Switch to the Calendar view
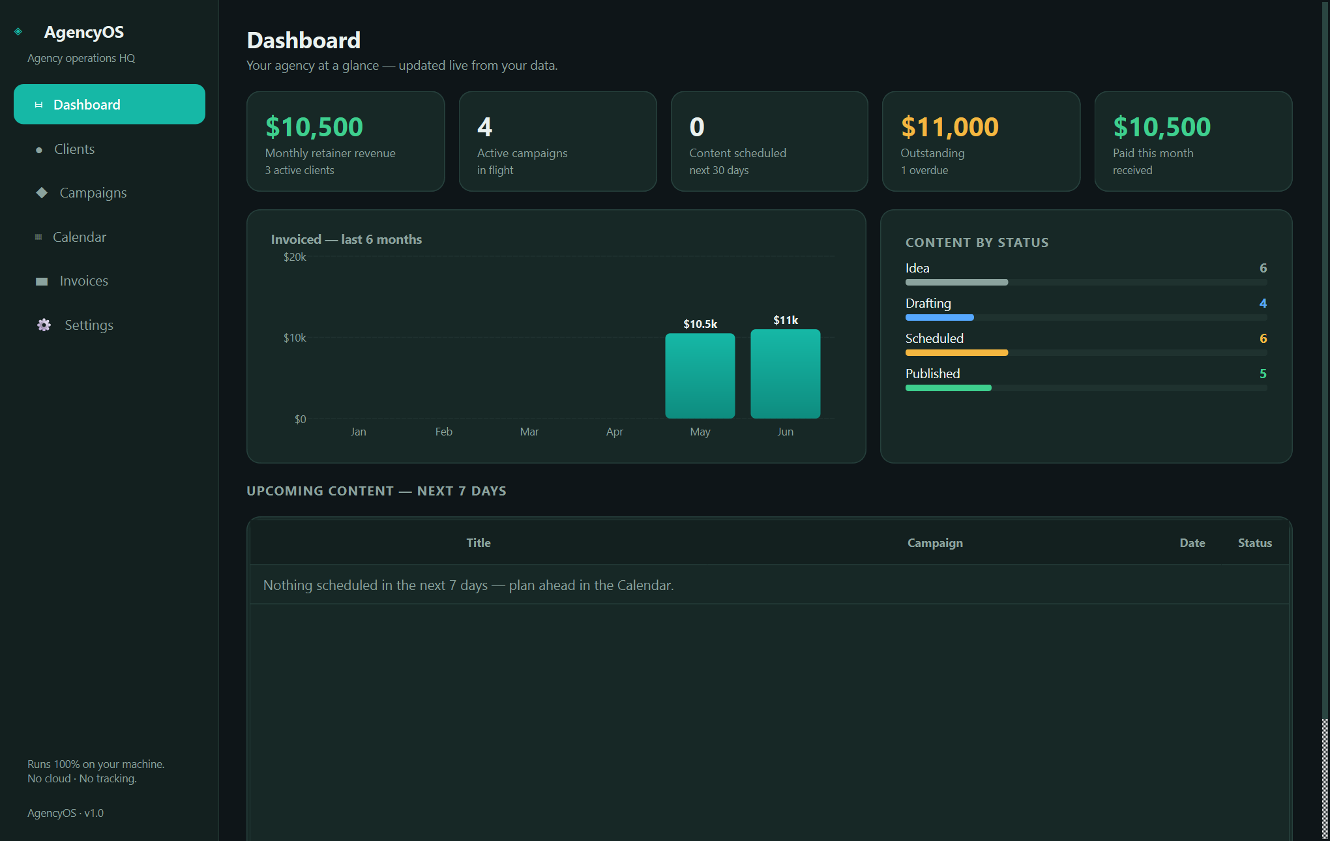 (x=110, y=237)
